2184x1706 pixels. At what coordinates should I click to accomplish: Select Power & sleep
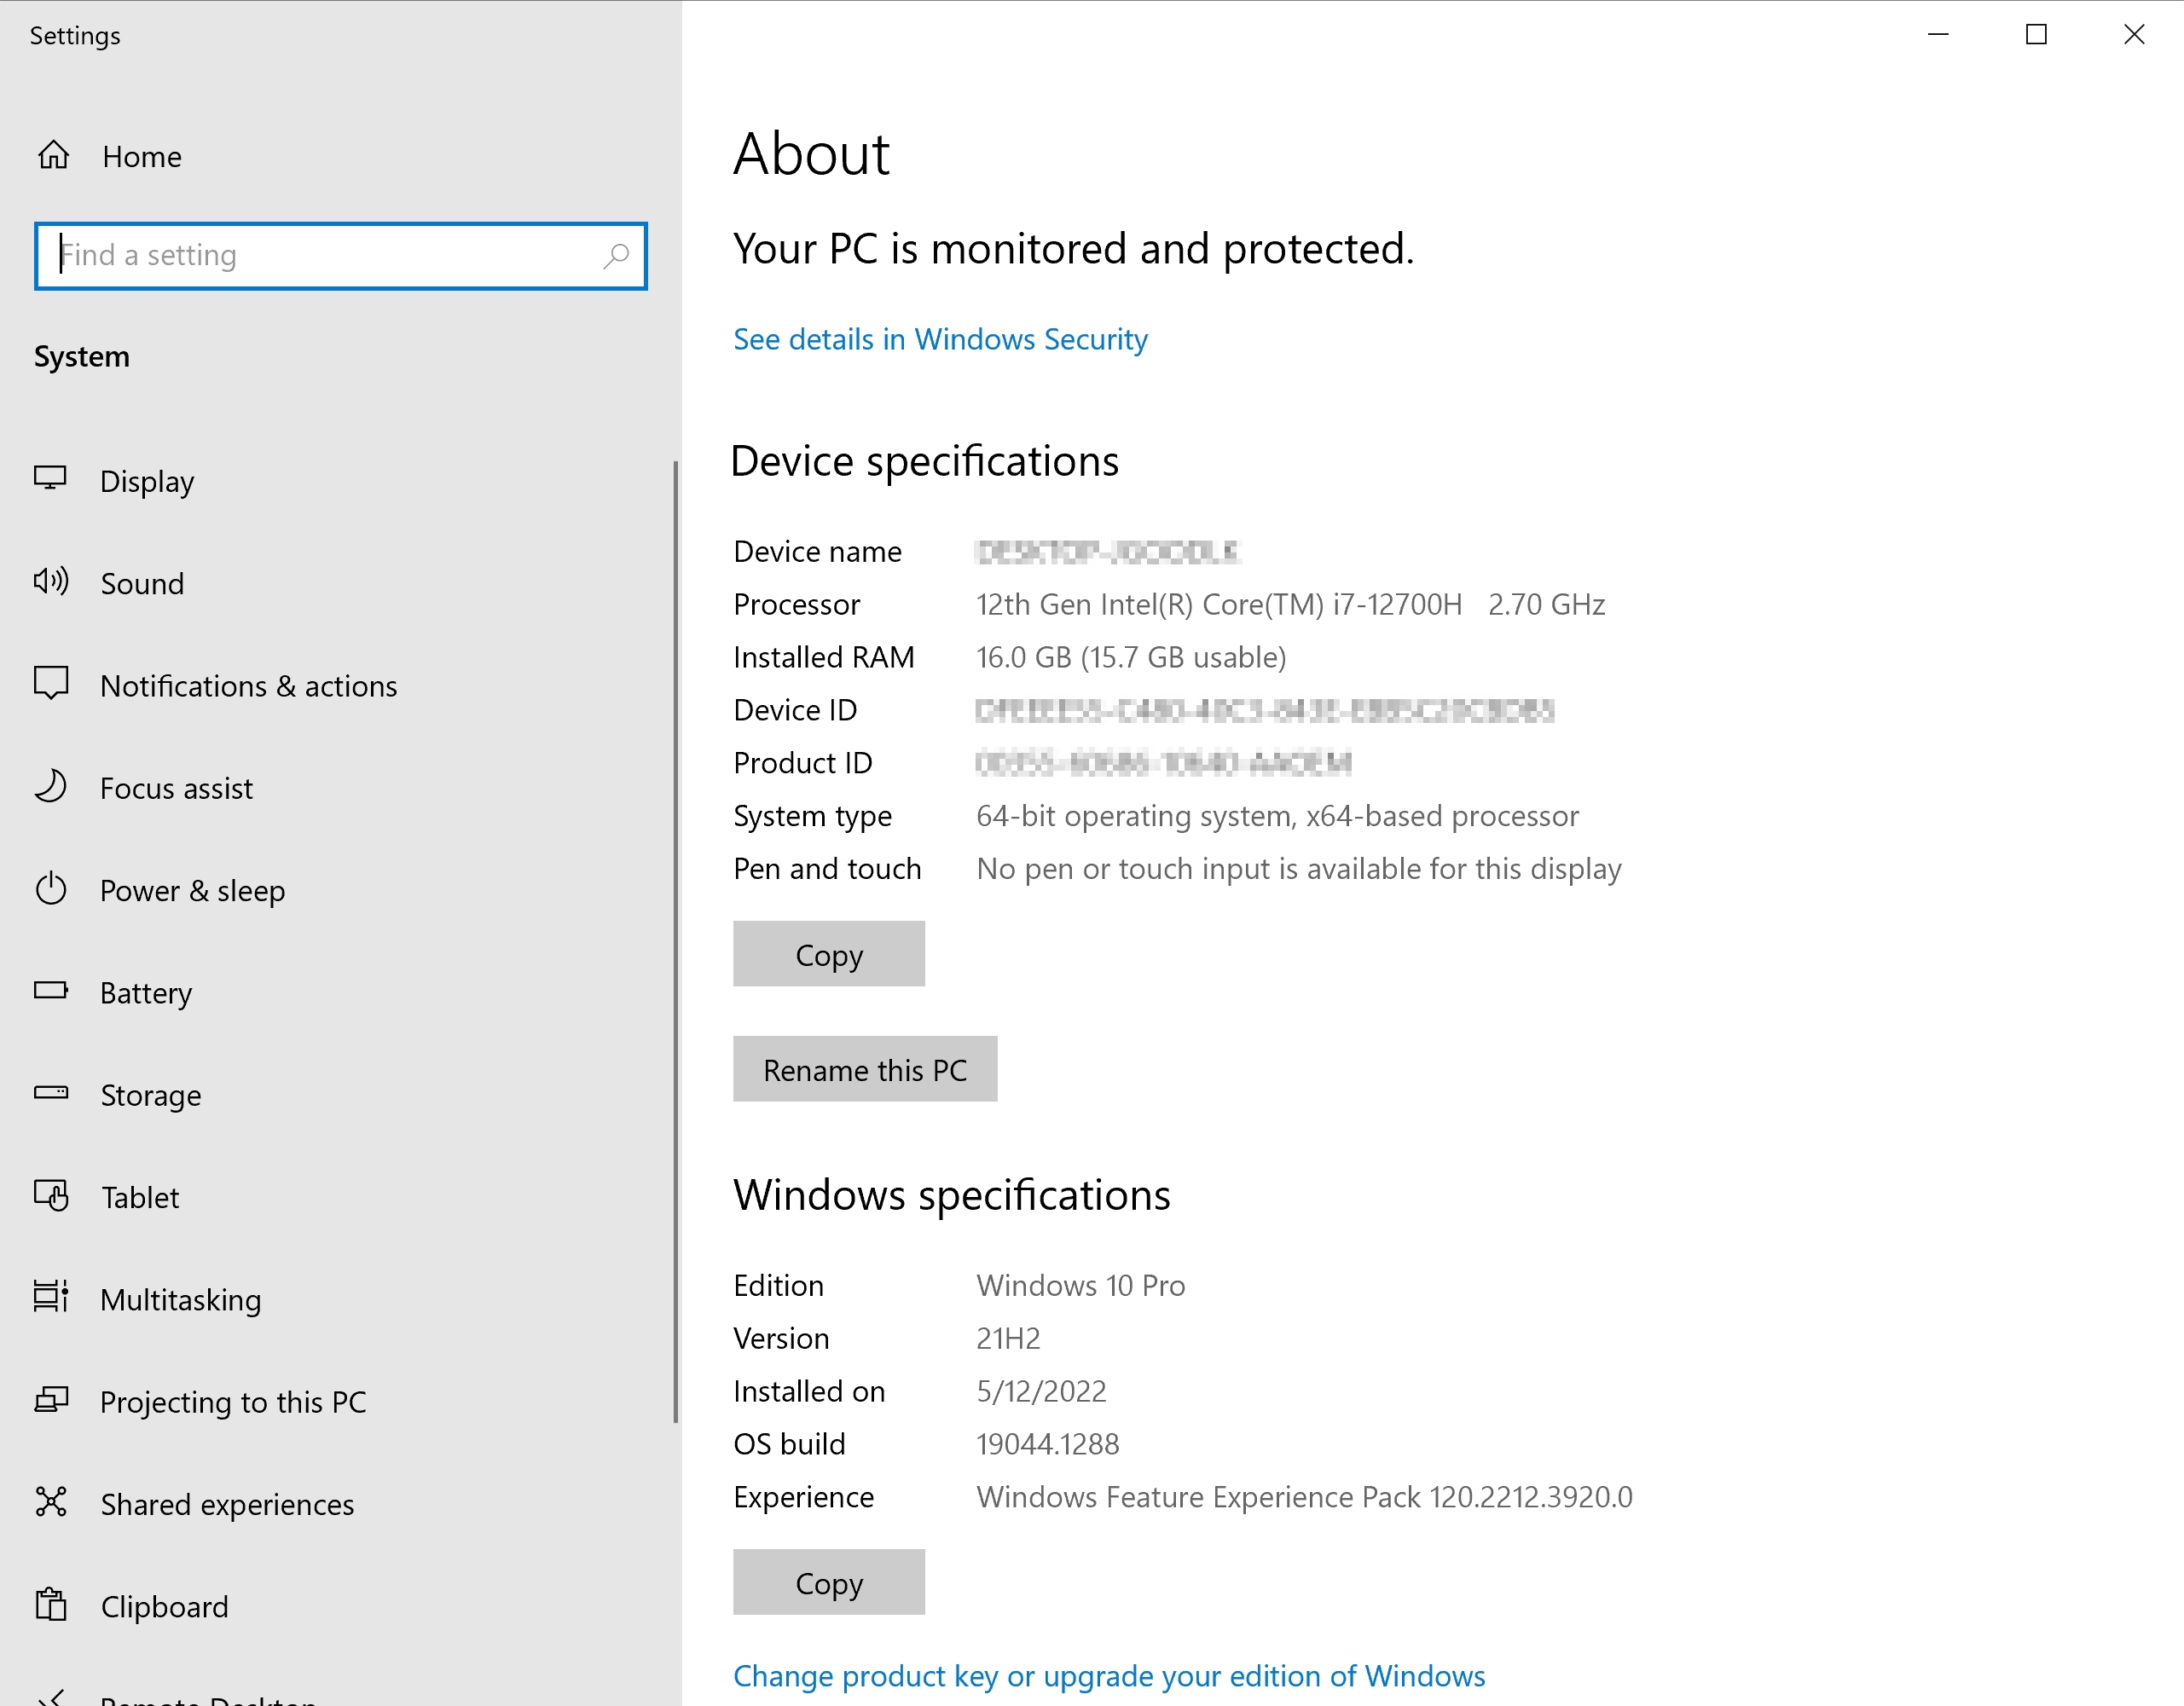click(192, 890)
